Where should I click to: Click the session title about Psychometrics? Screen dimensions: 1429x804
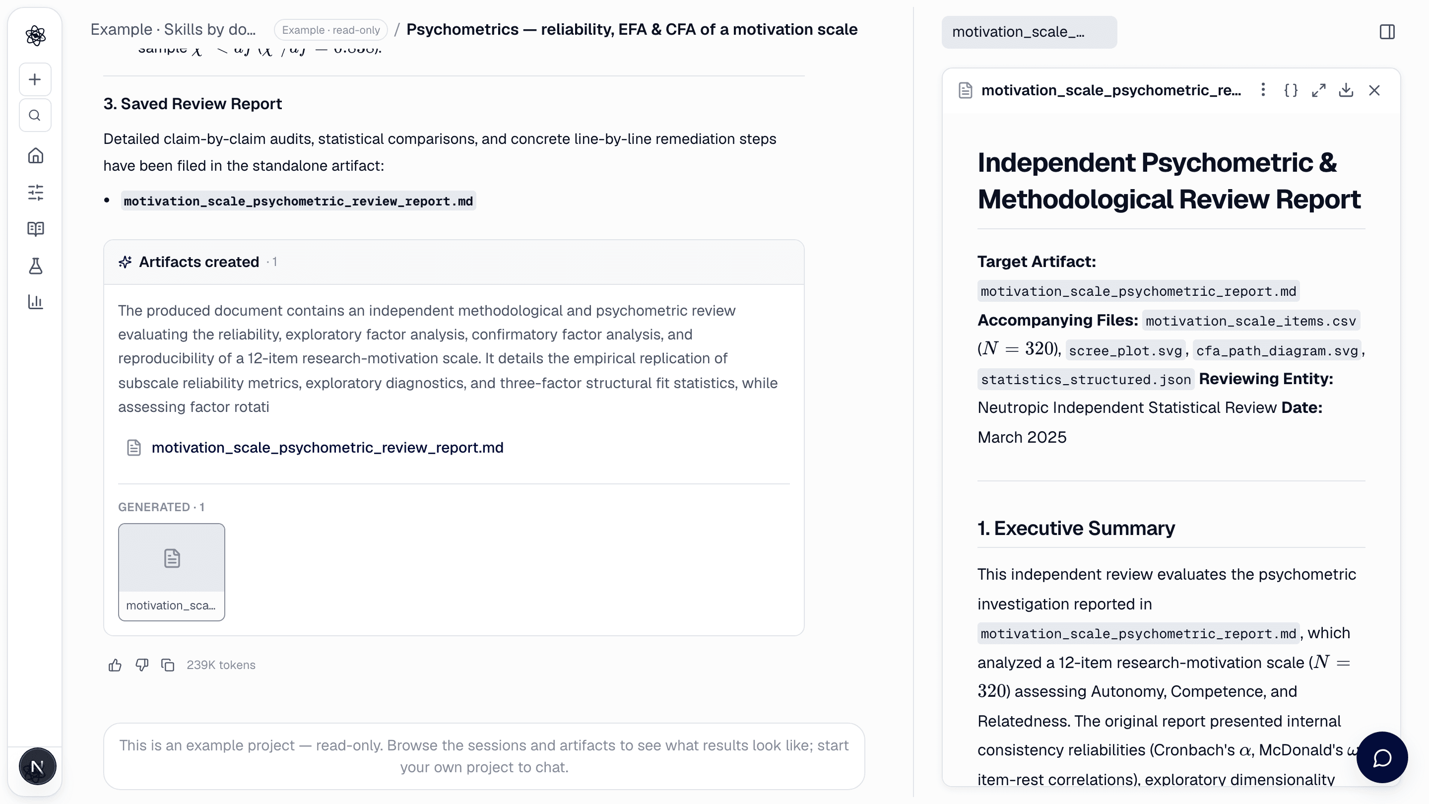point(631,29)
